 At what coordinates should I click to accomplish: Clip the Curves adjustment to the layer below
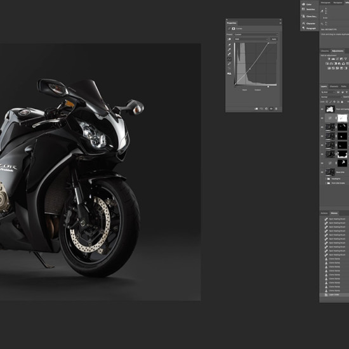256,109
